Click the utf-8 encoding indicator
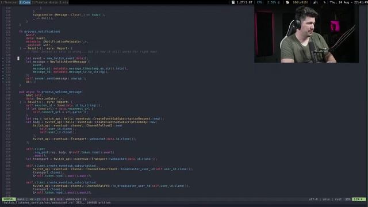The height and width of the screenshot is (207, 368). [x=313, y=200]
